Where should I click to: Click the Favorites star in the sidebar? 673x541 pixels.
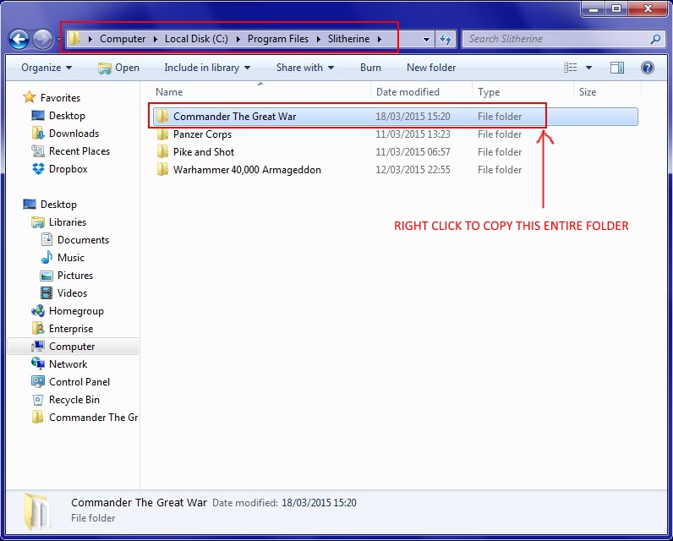point(30,97)
